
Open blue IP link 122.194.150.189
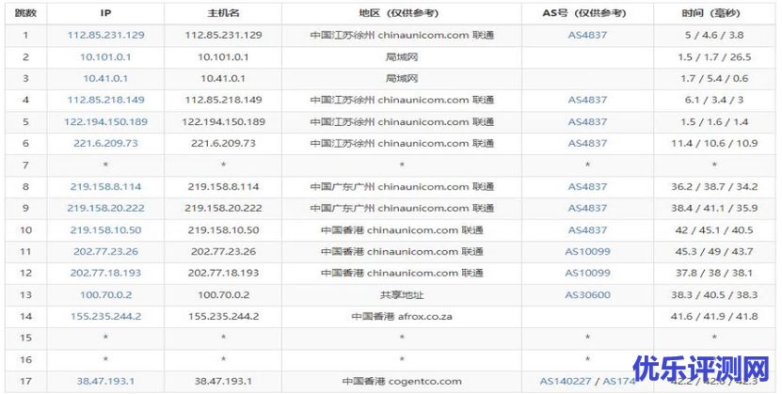[105, 121]
